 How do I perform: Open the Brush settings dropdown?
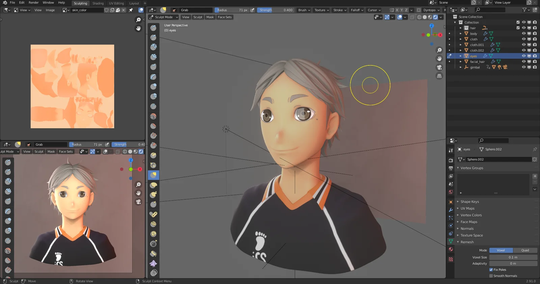click(304, 10)
